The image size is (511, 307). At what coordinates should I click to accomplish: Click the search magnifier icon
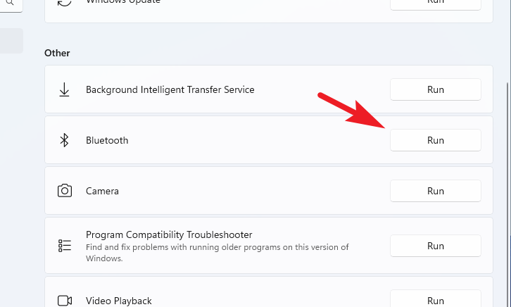[10, 2]
